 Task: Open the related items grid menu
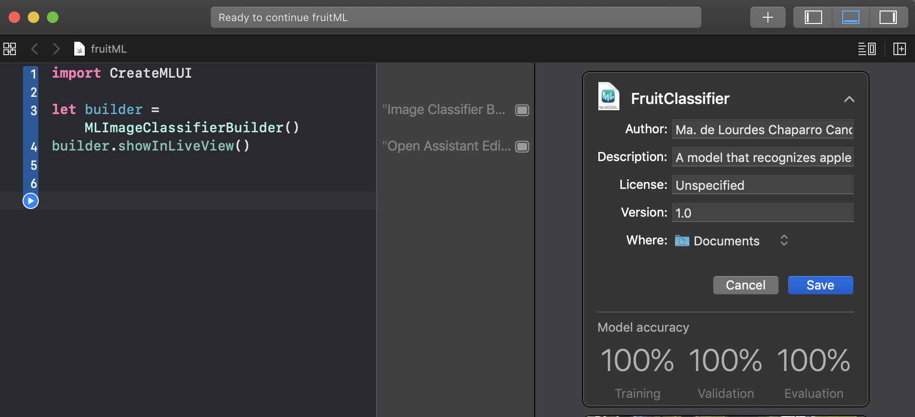click(x=10, y=49)
